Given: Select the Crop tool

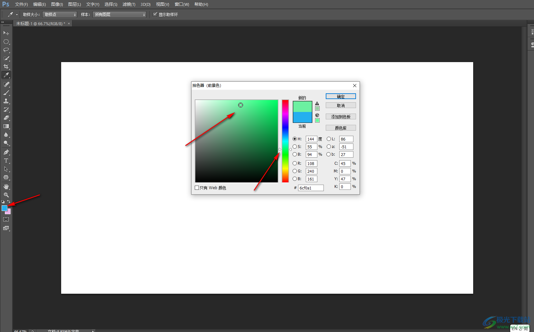Looking at the screenshot, I should click(6, 67).
